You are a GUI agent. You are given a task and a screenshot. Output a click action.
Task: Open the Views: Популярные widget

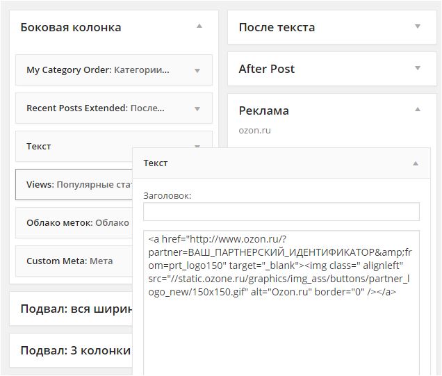point(74,185)
